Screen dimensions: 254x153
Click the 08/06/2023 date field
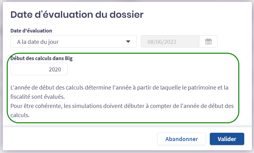point(170,42)
